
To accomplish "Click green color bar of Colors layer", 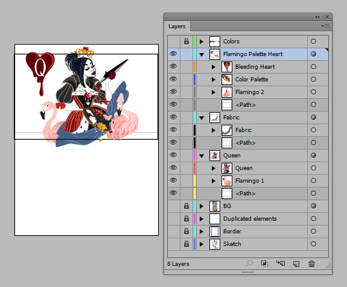I will click(194, 42).
